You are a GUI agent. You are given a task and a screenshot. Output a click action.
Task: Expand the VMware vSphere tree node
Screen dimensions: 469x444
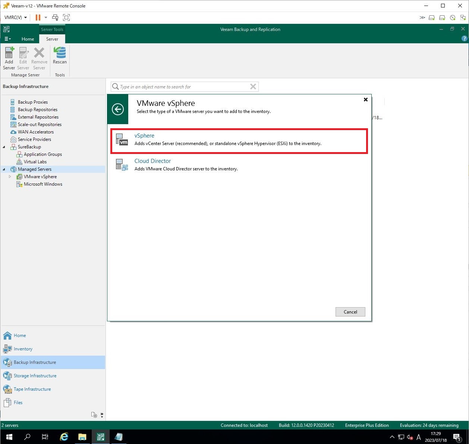click(x=10, y=177)
